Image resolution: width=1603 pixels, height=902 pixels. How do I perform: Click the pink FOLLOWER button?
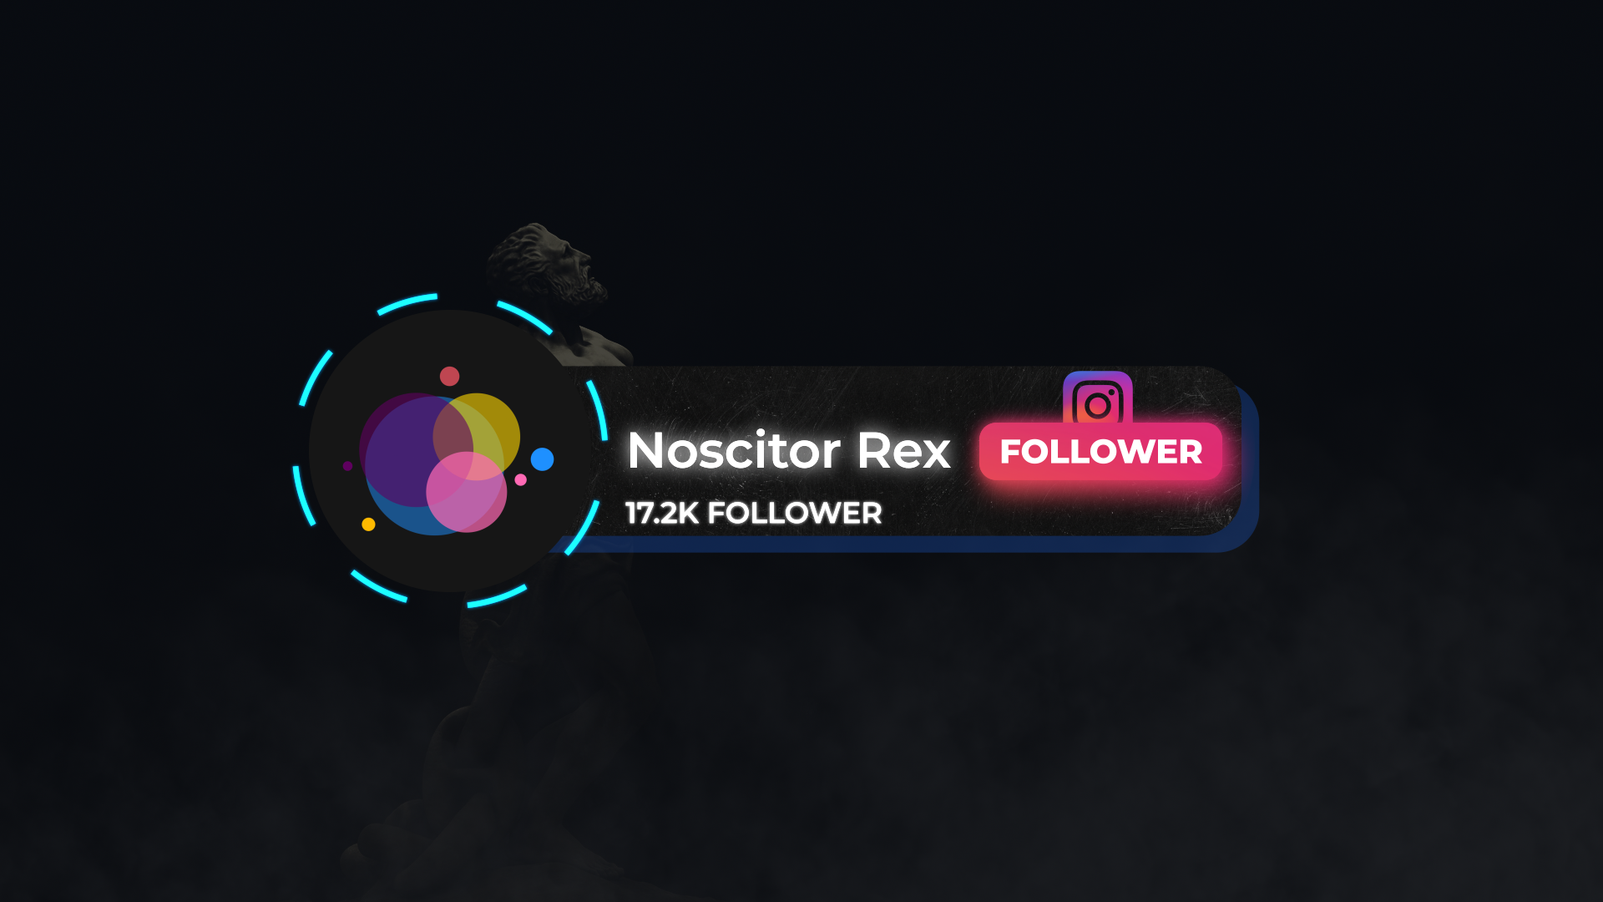pyautogui.click(x=1100, y=452)
